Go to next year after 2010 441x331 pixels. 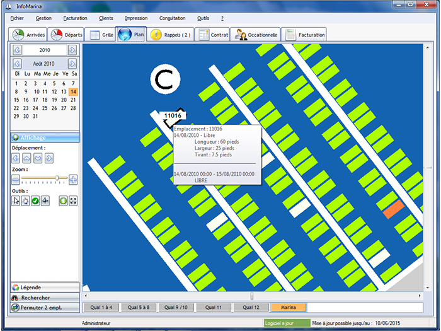72,50
